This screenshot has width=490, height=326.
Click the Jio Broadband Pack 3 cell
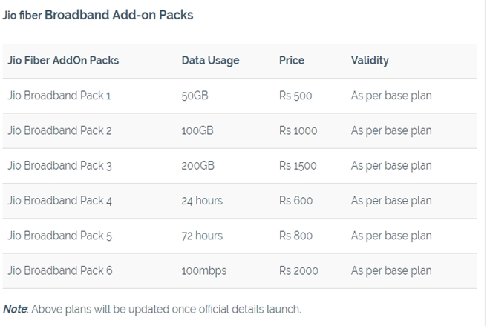[60, 165]
